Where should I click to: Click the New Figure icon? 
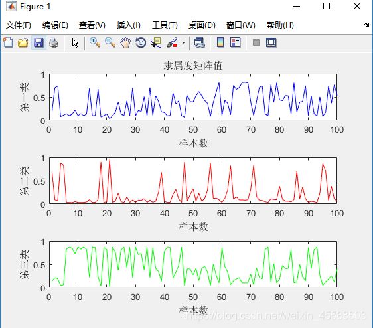[8, 43]
